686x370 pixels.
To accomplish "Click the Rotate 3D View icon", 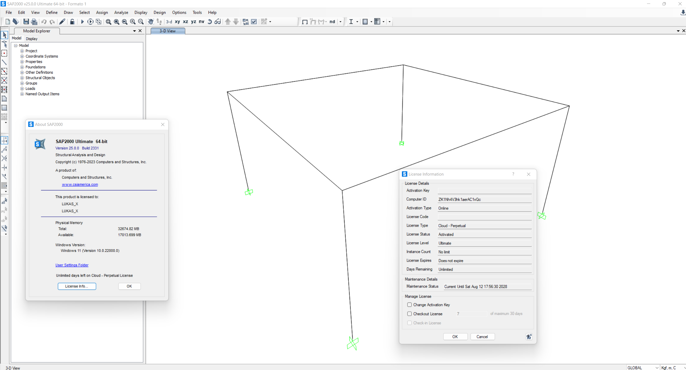I will point(210,22).
